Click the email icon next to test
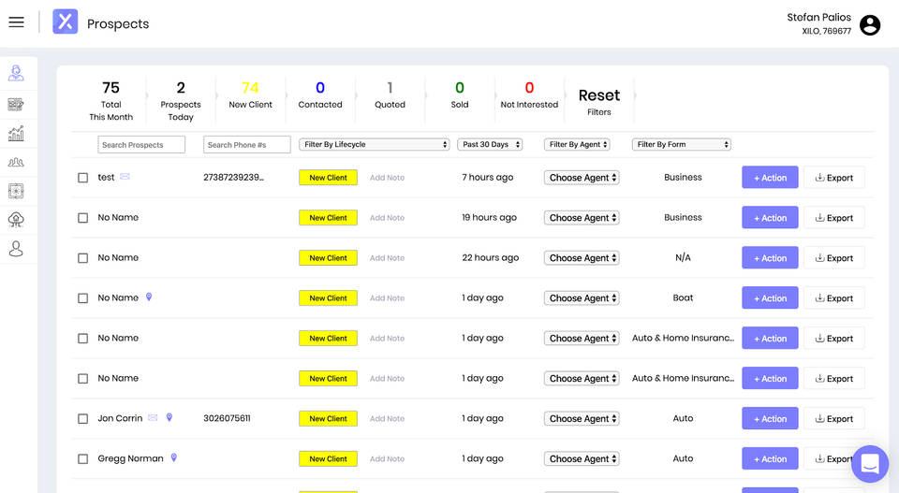Viewport: 899px width, 493px height. tap(125, 177)
